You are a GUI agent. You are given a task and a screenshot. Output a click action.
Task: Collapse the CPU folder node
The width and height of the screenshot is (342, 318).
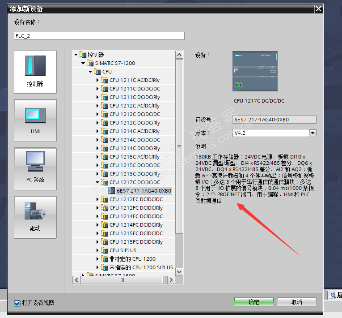[90, 72]
